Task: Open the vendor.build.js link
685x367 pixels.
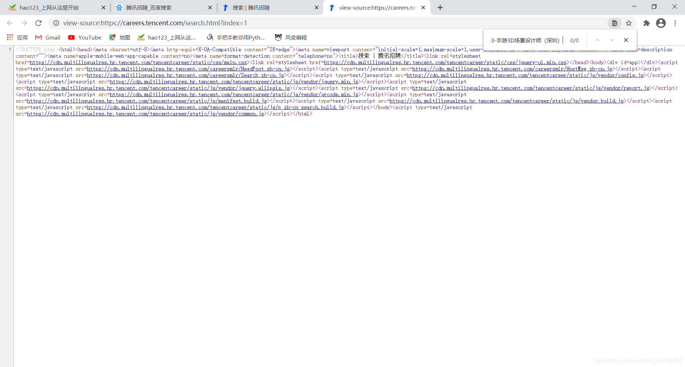Action: (507, 101)
